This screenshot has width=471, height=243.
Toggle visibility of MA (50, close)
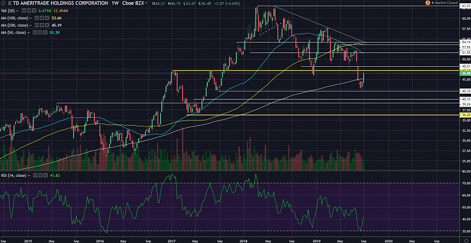click(x=35, y=33)
